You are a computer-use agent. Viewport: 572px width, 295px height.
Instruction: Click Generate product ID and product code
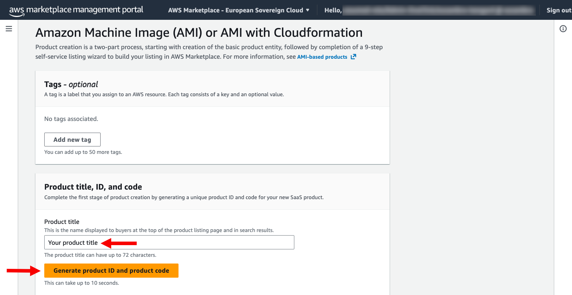point(111,271)
